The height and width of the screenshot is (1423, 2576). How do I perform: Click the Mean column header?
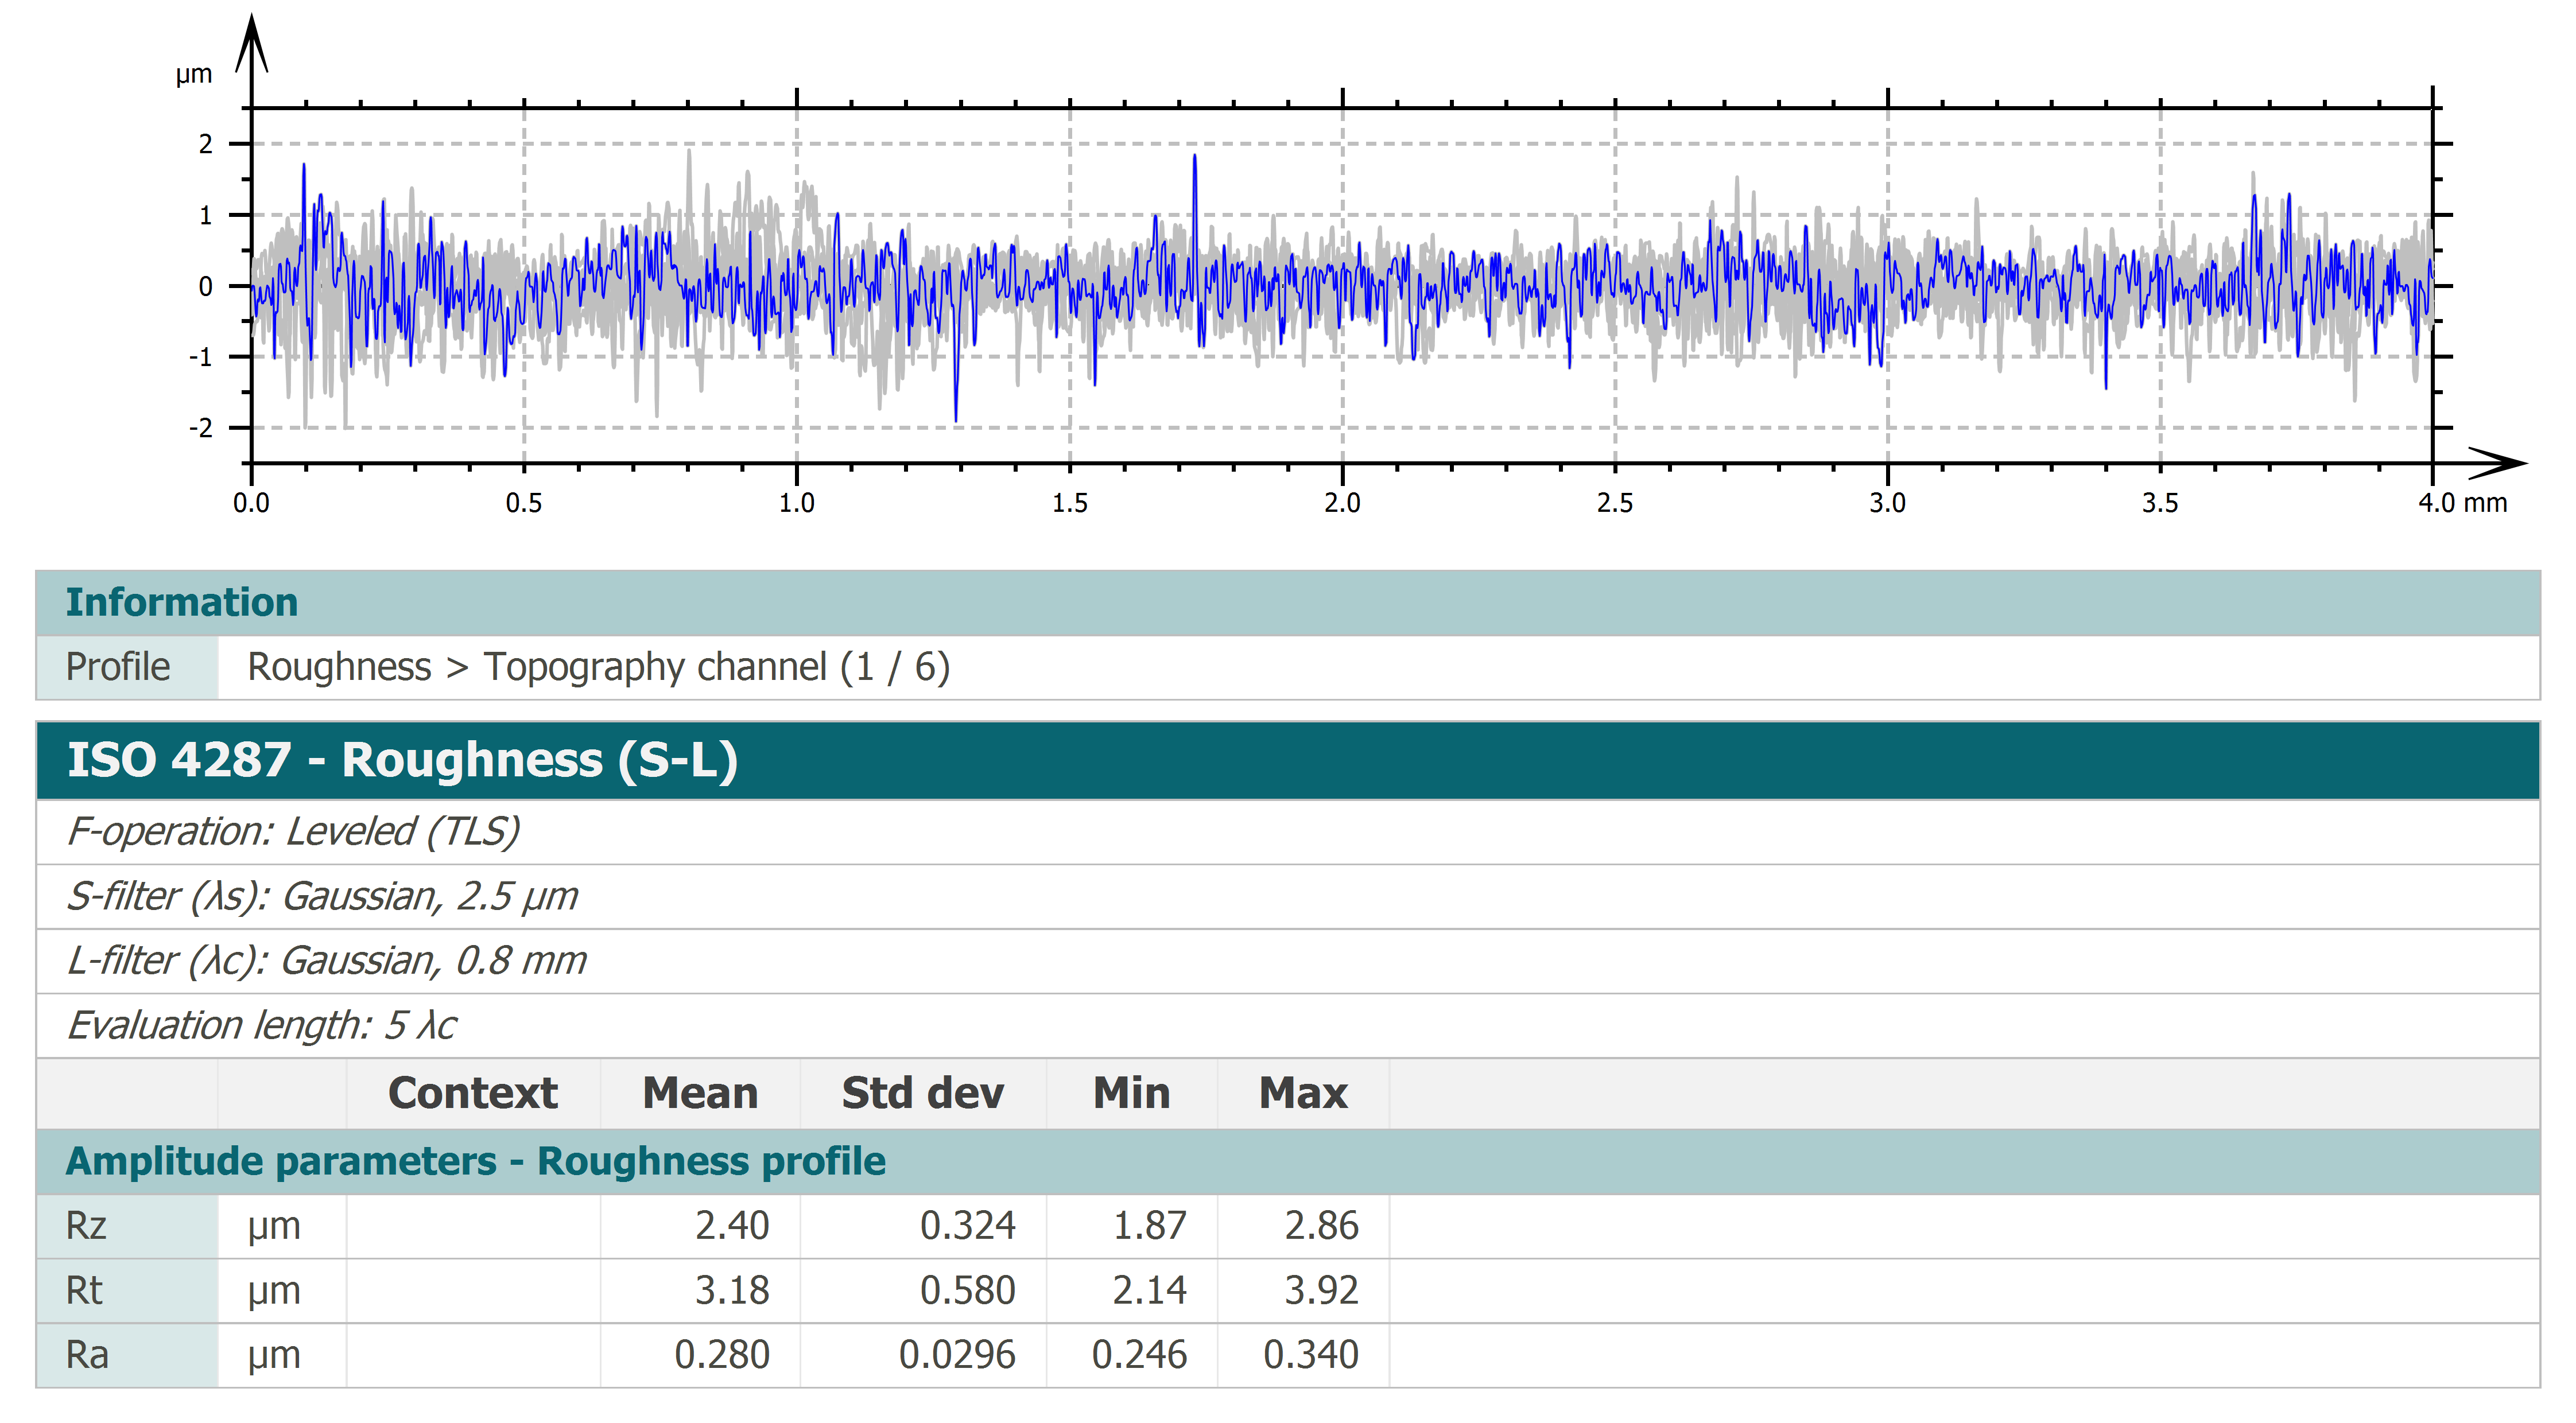coord(700,1093)
